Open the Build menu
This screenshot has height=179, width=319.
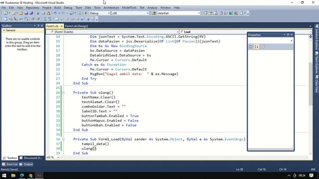point(57,7)
